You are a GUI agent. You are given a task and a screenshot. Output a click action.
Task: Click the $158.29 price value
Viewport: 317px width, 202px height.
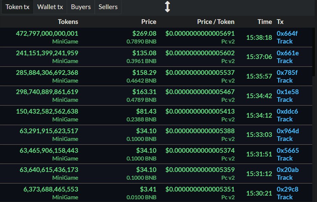click(x=144, y=73)
